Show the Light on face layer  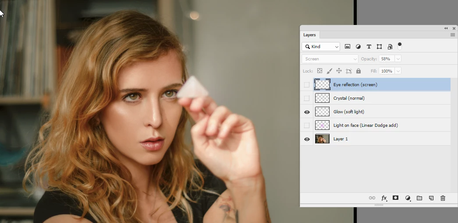(x=306, y=125)
